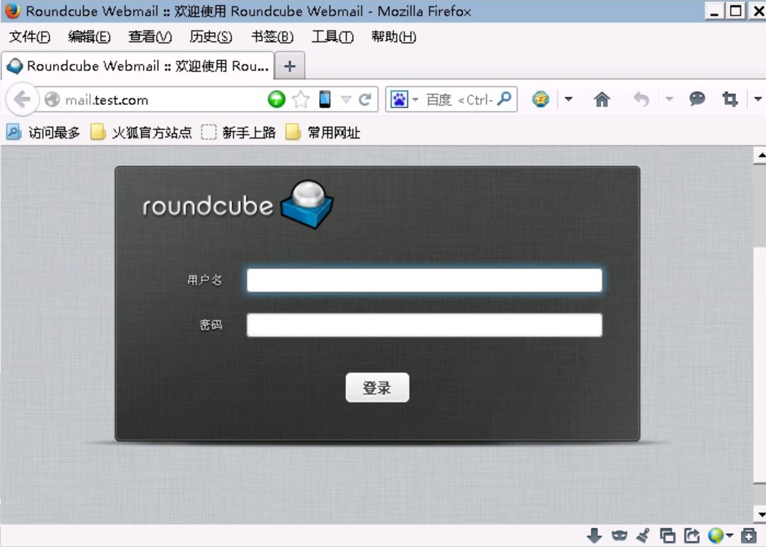Open the 书签(B) menu
766x547 pixels.
272,36
